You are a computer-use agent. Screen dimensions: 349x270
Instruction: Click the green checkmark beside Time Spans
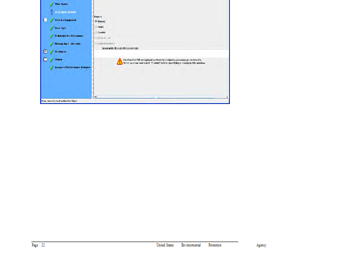click(x=51, y=4)
